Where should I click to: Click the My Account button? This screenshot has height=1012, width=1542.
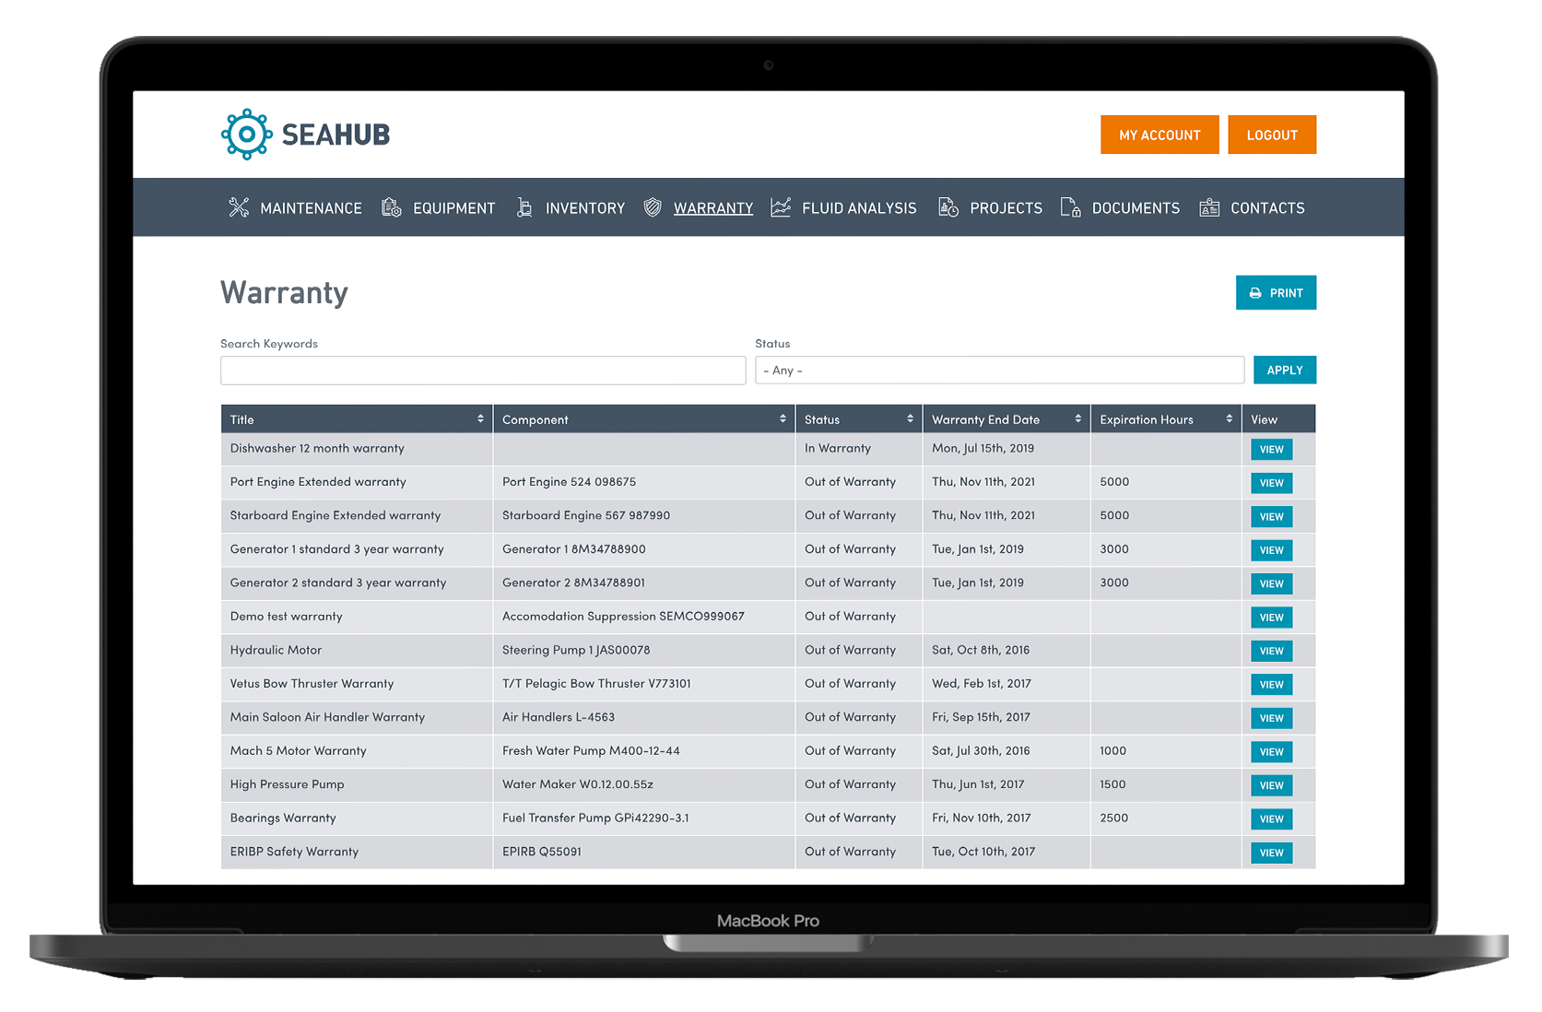pyautogui.click(x=1159, y=135)
